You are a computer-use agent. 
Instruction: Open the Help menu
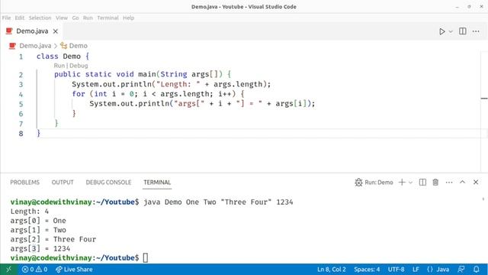(x=128, y=18)
